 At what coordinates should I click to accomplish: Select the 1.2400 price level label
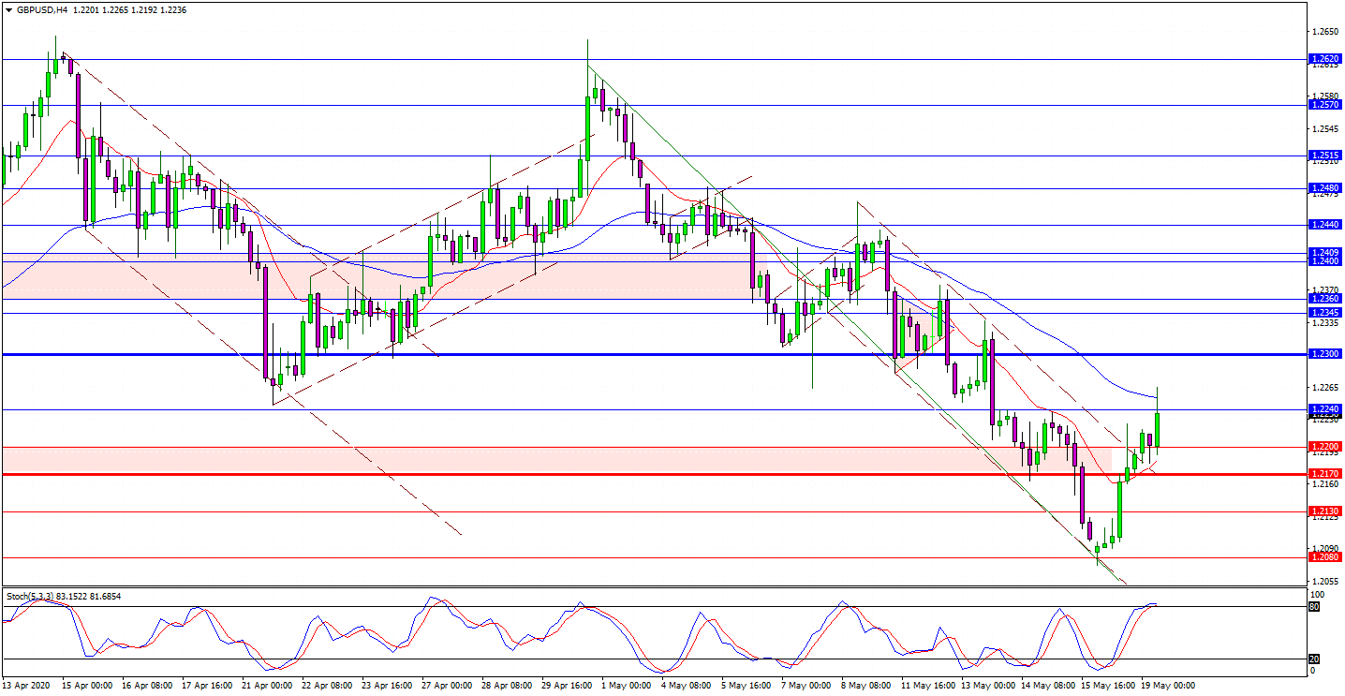[x=1324, y=261]
